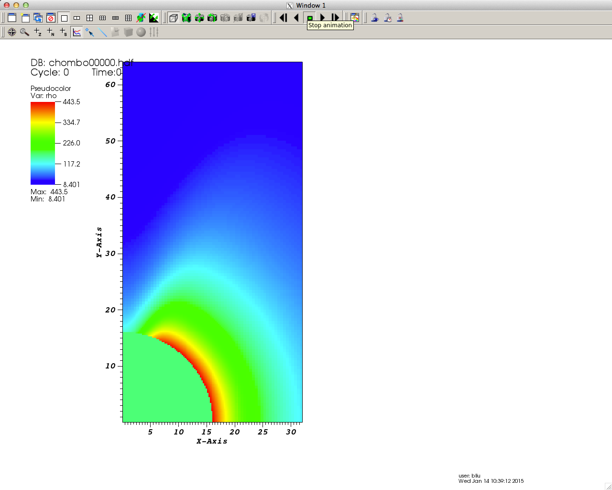Click the window resize grip corner
The image size is (612, 490).
[608, 486]
